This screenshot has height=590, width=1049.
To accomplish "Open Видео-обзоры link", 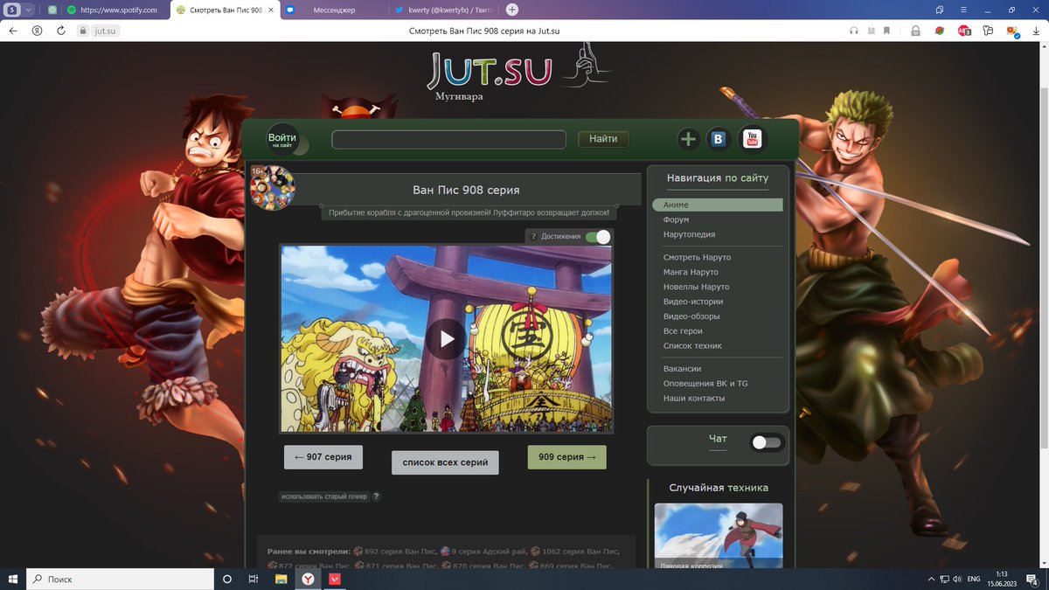I will coord(691,316).
